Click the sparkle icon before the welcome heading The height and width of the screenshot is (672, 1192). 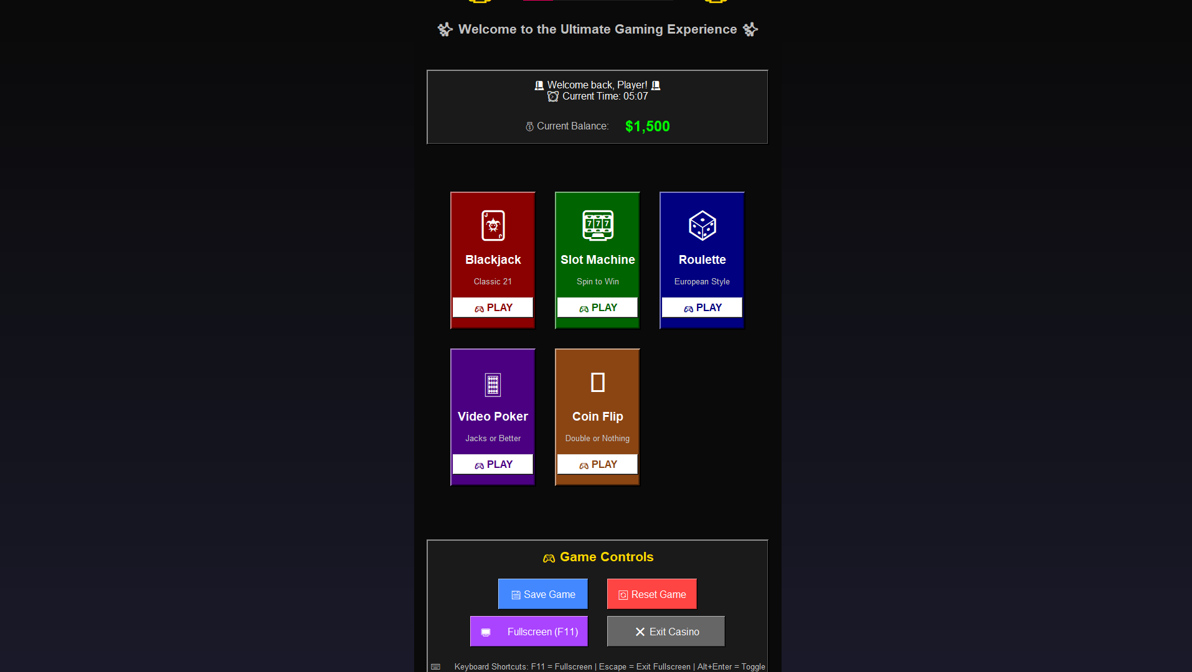pyautogui.click(x=445, y=29)
